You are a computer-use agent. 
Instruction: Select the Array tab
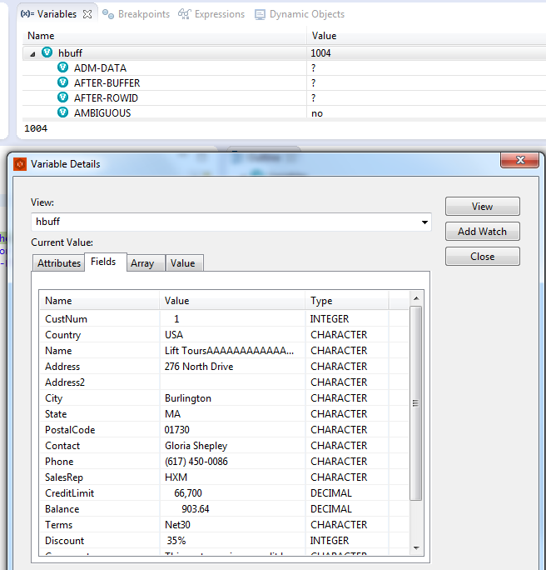point(146,263)
